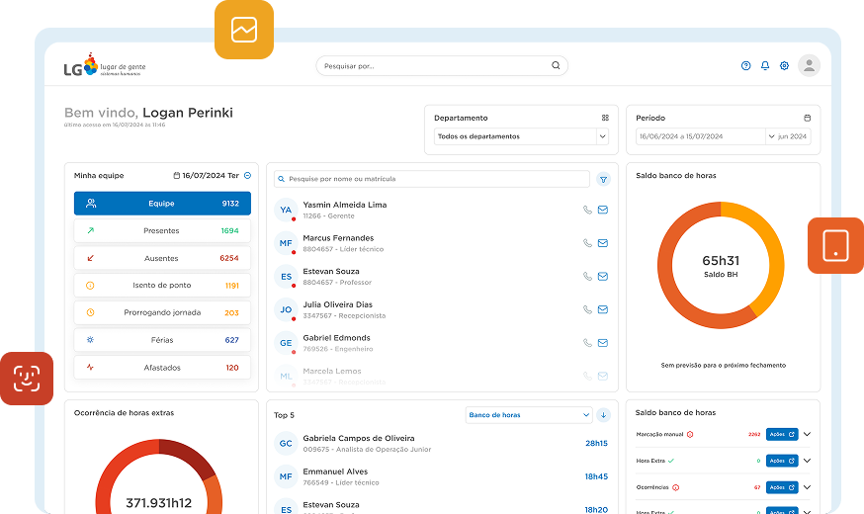Click the Departamento grid view icon
Viewport: 864px width, 514px height.
605,118
